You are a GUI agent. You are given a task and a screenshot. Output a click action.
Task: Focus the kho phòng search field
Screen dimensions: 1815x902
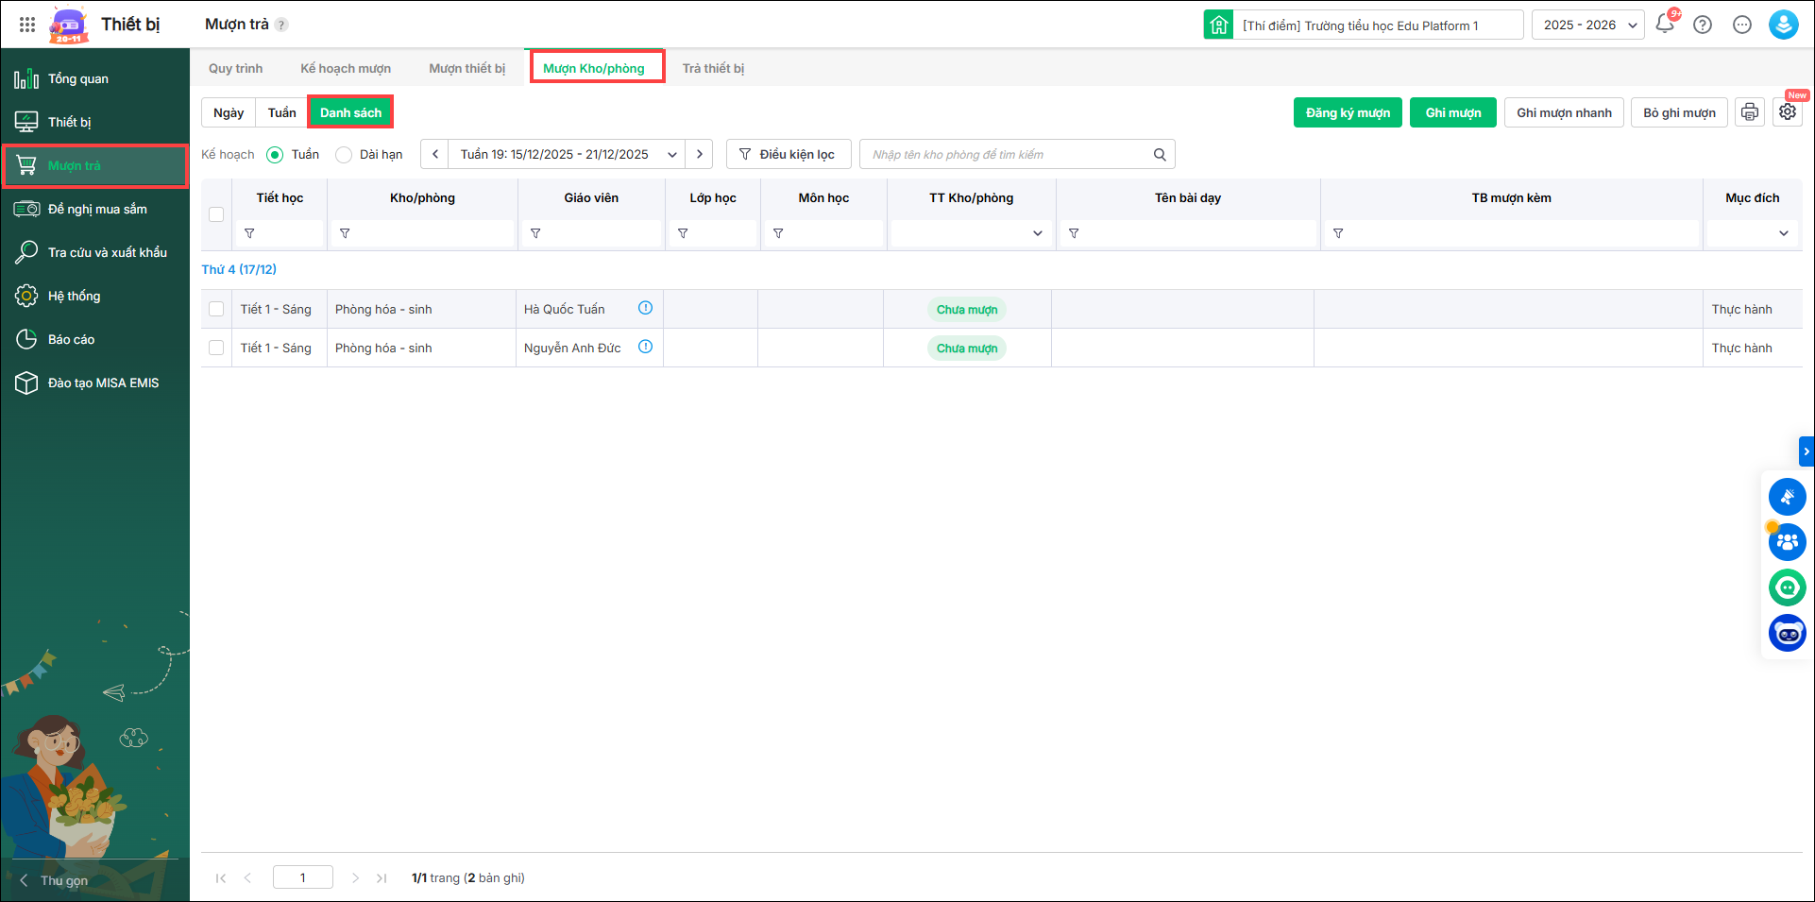tap(1006, 155)
